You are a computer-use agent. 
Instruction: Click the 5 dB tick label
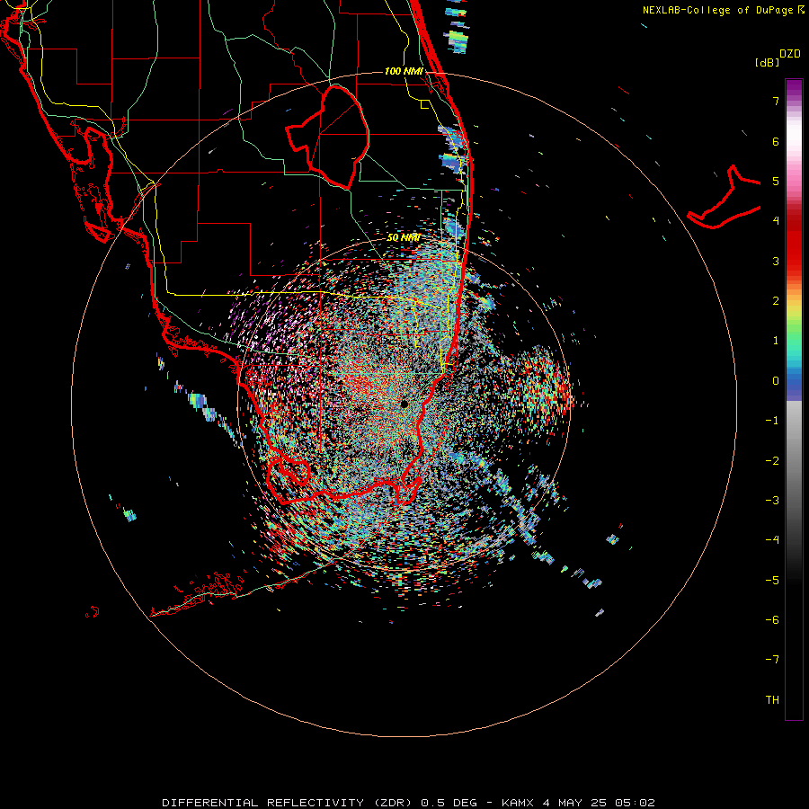click(776, 181)
